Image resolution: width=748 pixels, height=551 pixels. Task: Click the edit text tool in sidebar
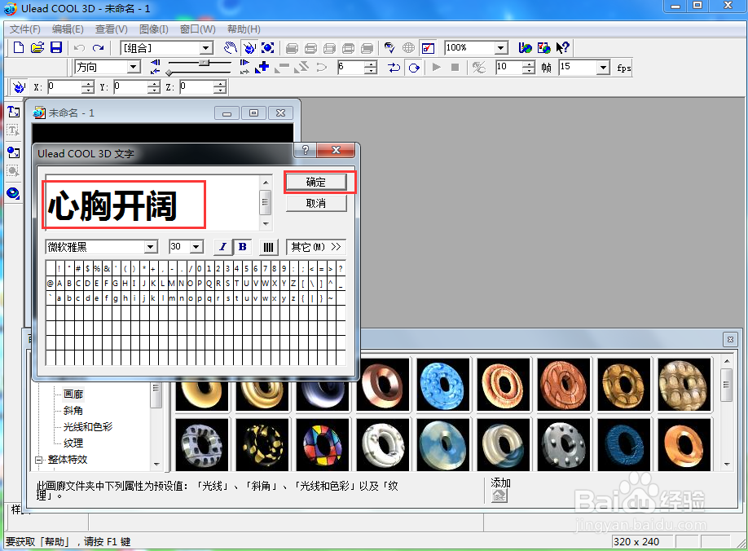tap(13, 130)
